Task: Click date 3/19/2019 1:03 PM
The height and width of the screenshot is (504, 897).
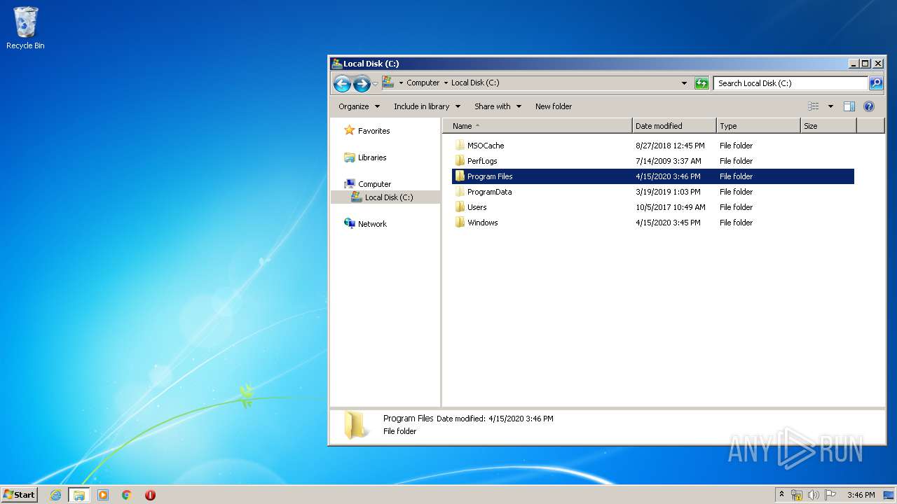Action: pos(668,192)
